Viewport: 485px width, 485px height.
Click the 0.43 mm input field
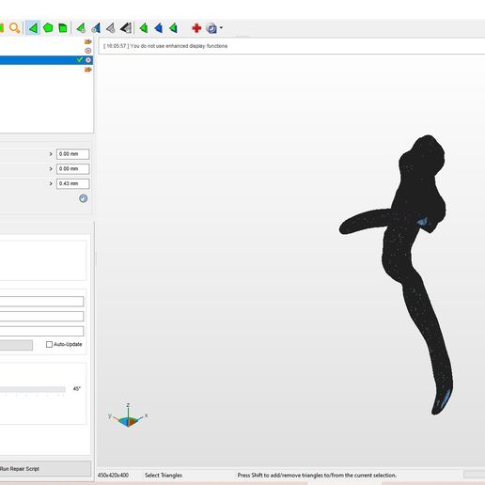pyautogui.click(x=72, y=183)
